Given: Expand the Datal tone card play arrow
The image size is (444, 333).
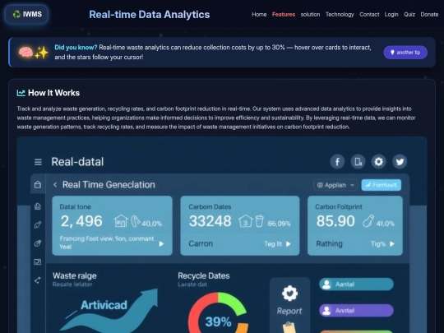Looking at the screenshot, I should point(161,244).
